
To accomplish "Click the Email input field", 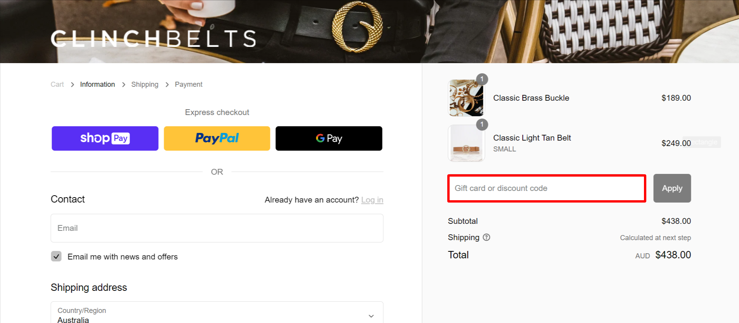I will click(216, 228).
